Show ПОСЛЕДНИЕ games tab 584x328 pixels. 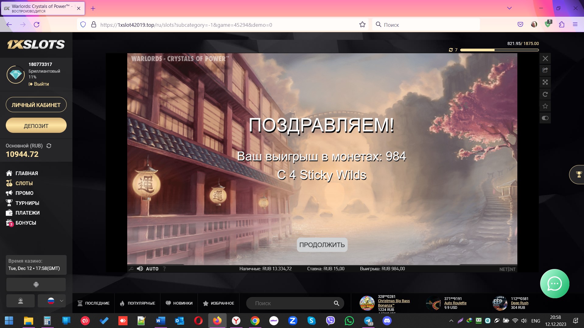[x=94, y=303]
